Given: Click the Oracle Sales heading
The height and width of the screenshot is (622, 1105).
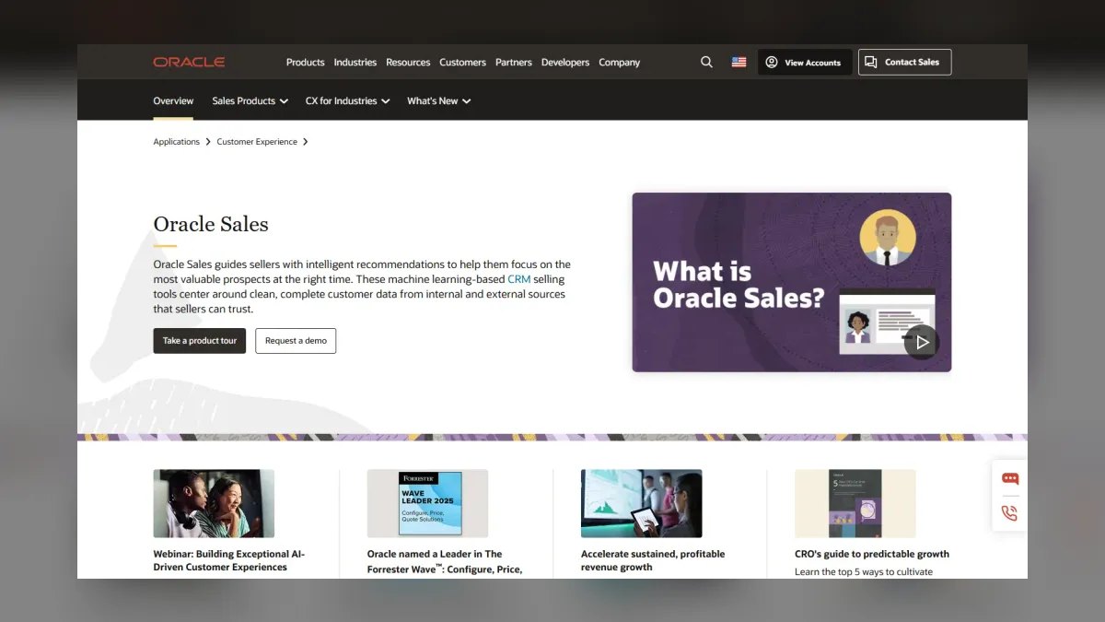Looking at the screenshot, I should [x=211, y=224].
